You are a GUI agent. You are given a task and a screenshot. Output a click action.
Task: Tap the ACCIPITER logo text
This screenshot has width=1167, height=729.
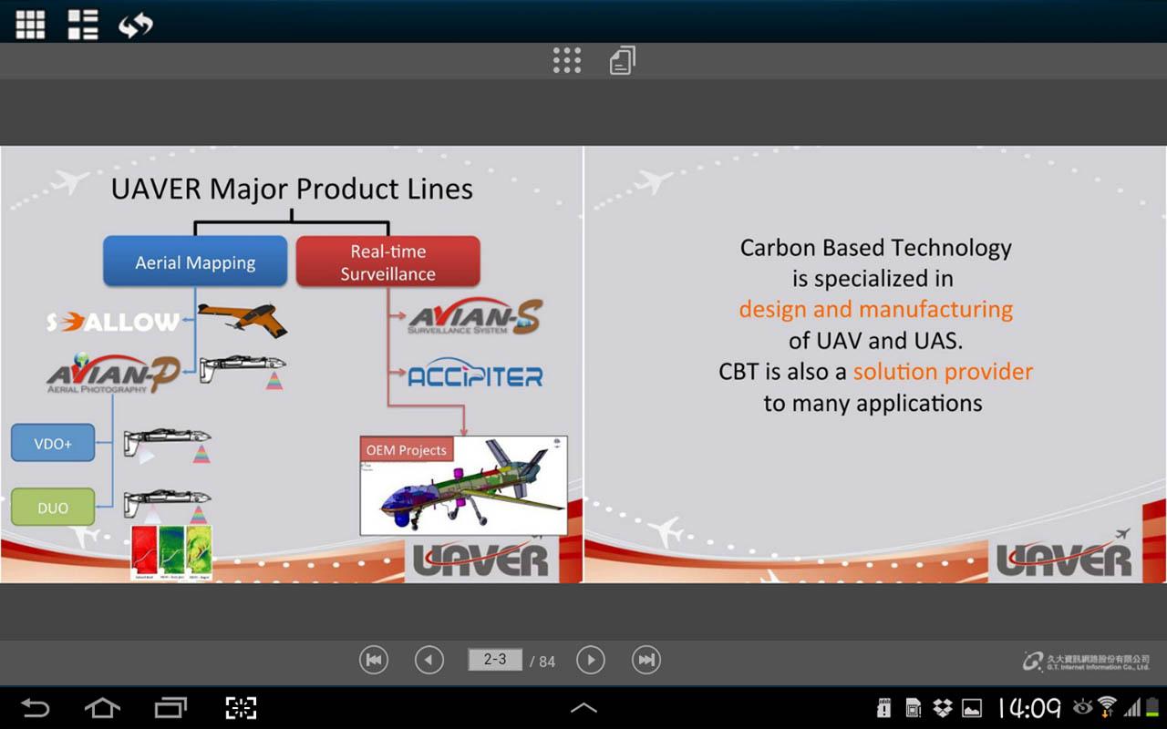click(x=474, y=375)
